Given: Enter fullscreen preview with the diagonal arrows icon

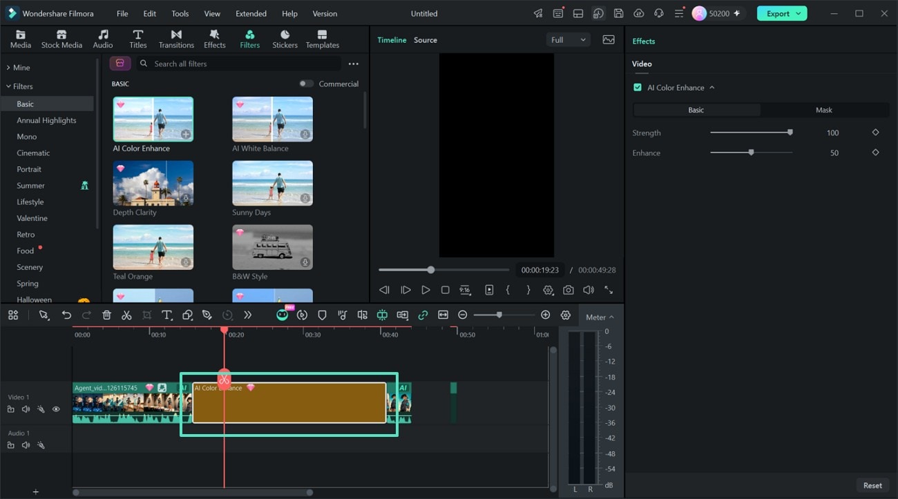Looking at the screenshot, I should (x=609, y=290).
